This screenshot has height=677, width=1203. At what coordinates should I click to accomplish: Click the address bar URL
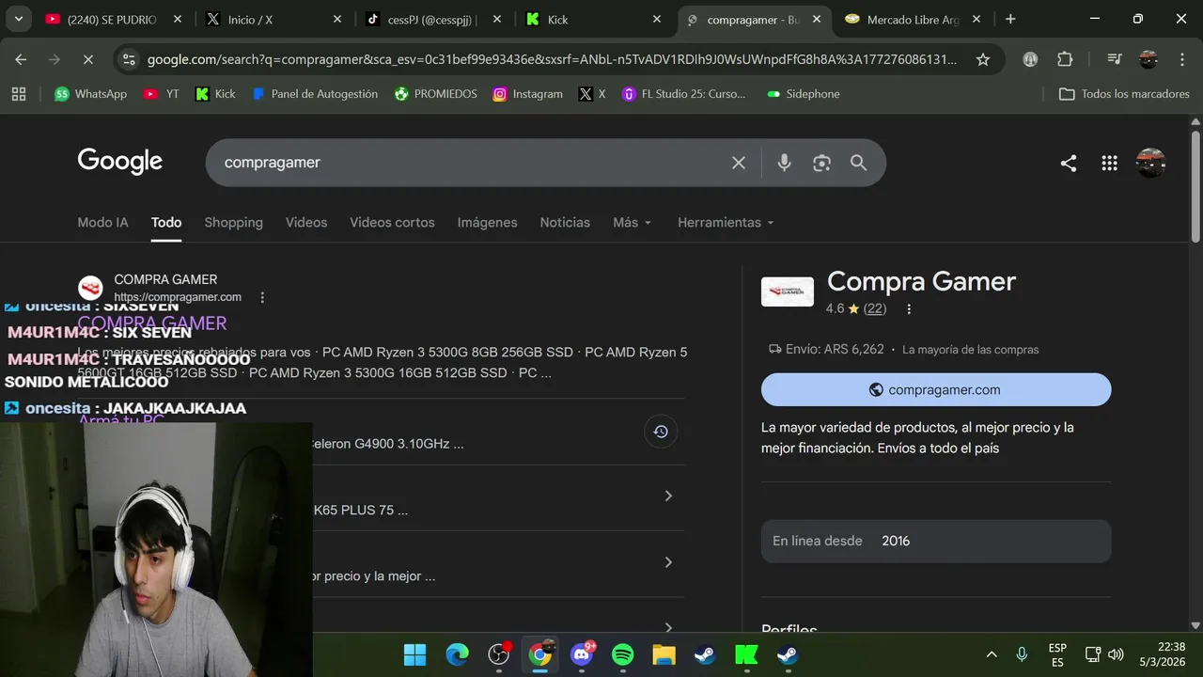pyautogui.click(x=552, y=59)
